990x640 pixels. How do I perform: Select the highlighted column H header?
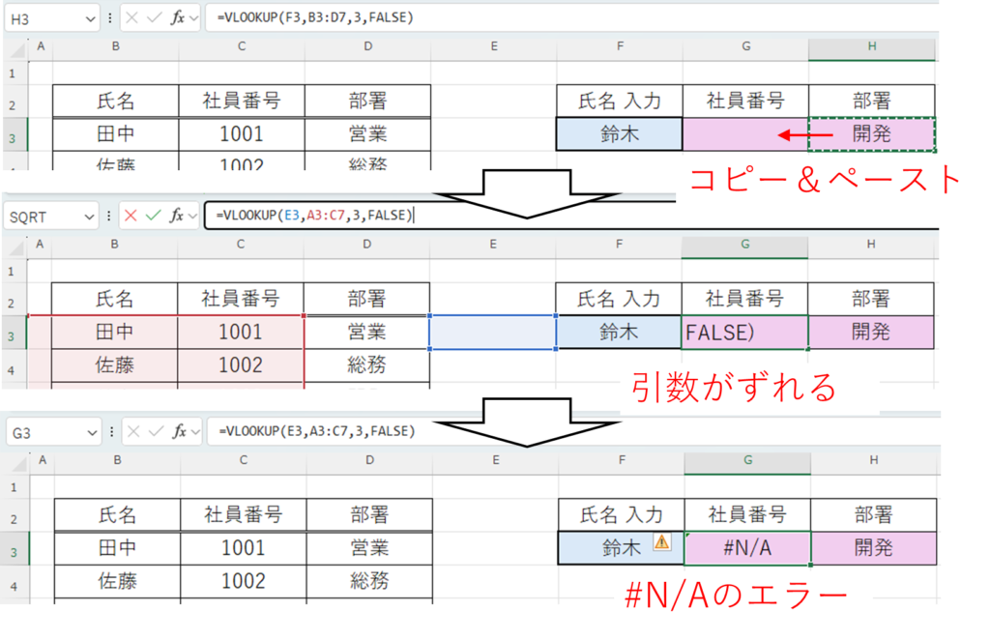coord(871,48)
